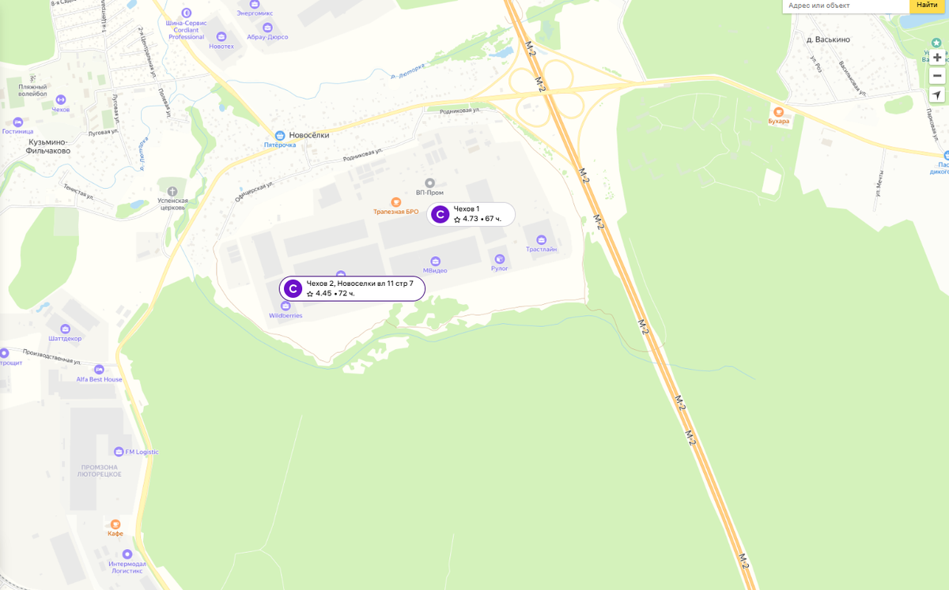Image resolution: width=949 pixels, height=590 pixels.
Task: Click the Кафе marker icon
Action: (x=115, y=524)
